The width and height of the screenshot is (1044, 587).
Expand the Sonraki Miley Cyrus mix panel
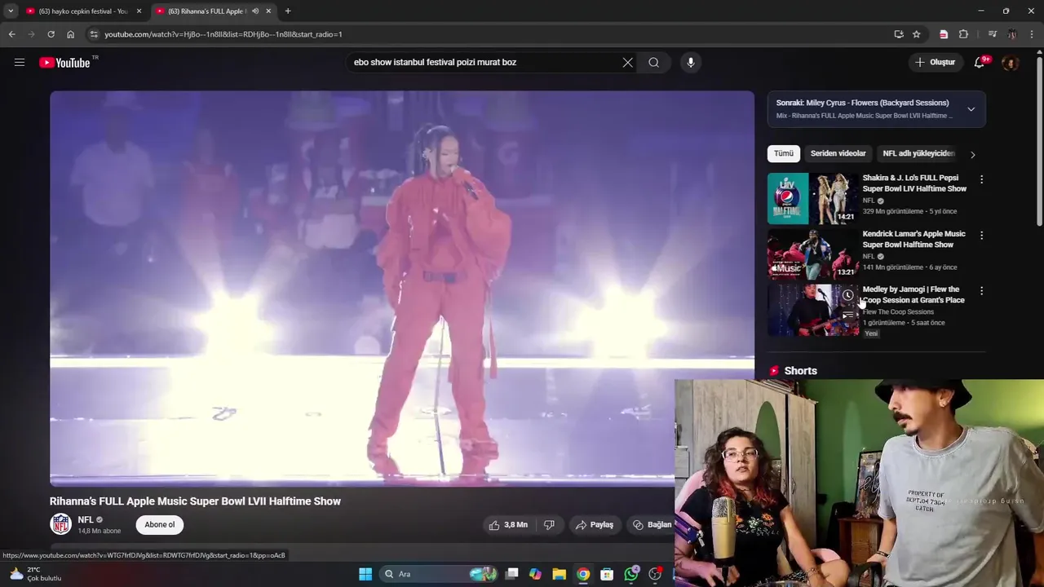(x=971, y=109)
